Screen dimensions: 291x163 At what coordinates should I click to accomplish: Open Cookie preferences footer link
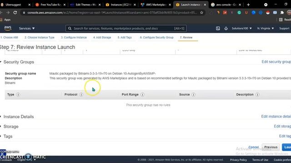(282, 160)
